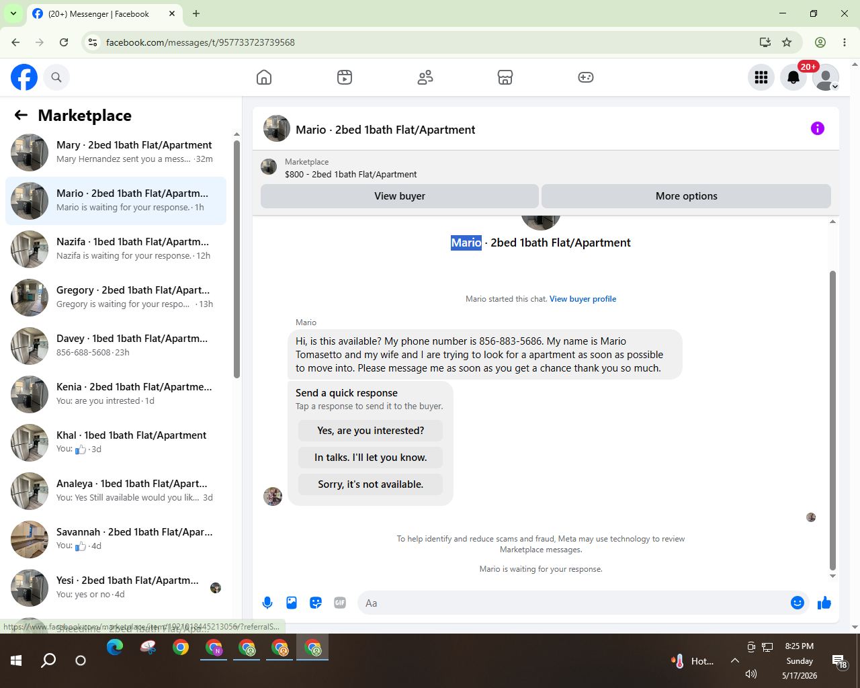The height and width of the screenshot is (688, 860).
Task: Open the emoji picker in message box
Action: (x=798, y=603)
